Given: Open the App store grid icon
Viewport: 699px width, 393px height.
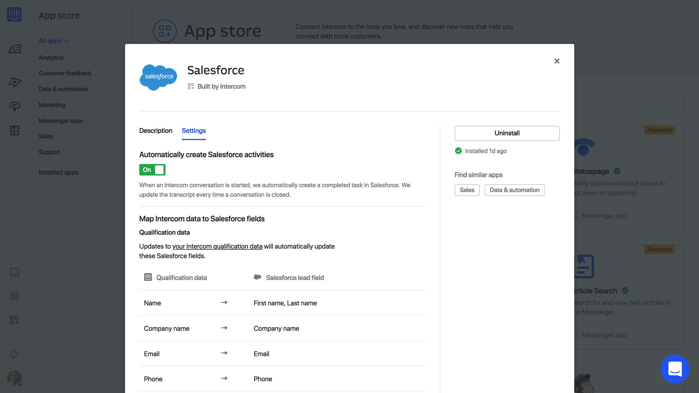Looking at the screenshot, I should point(14,320).
